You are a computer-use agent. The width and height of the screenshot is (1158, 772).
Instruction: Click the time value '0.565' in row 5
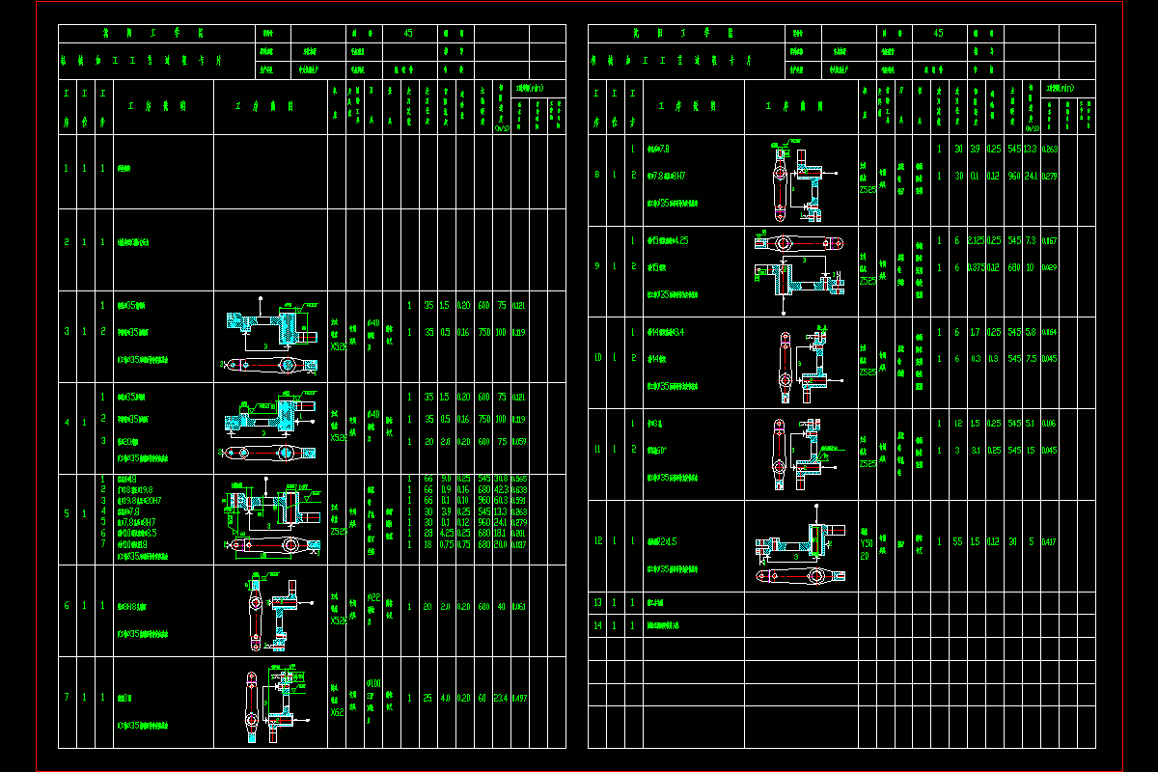(519, 479)
